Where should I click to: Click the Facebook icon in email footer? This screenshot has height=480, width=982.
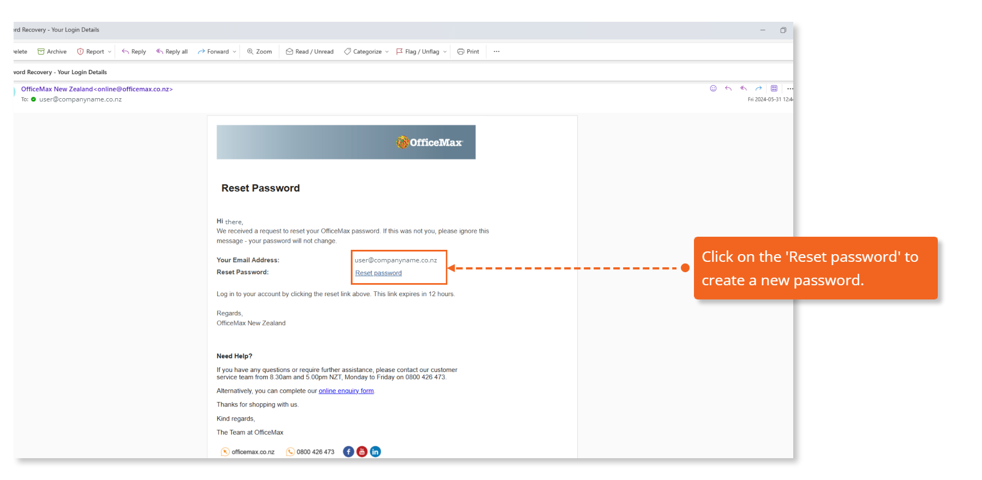point(348,452)
